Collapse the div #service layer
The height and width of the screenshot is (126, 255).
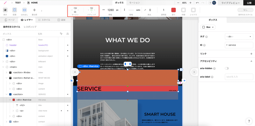[10, 100]
